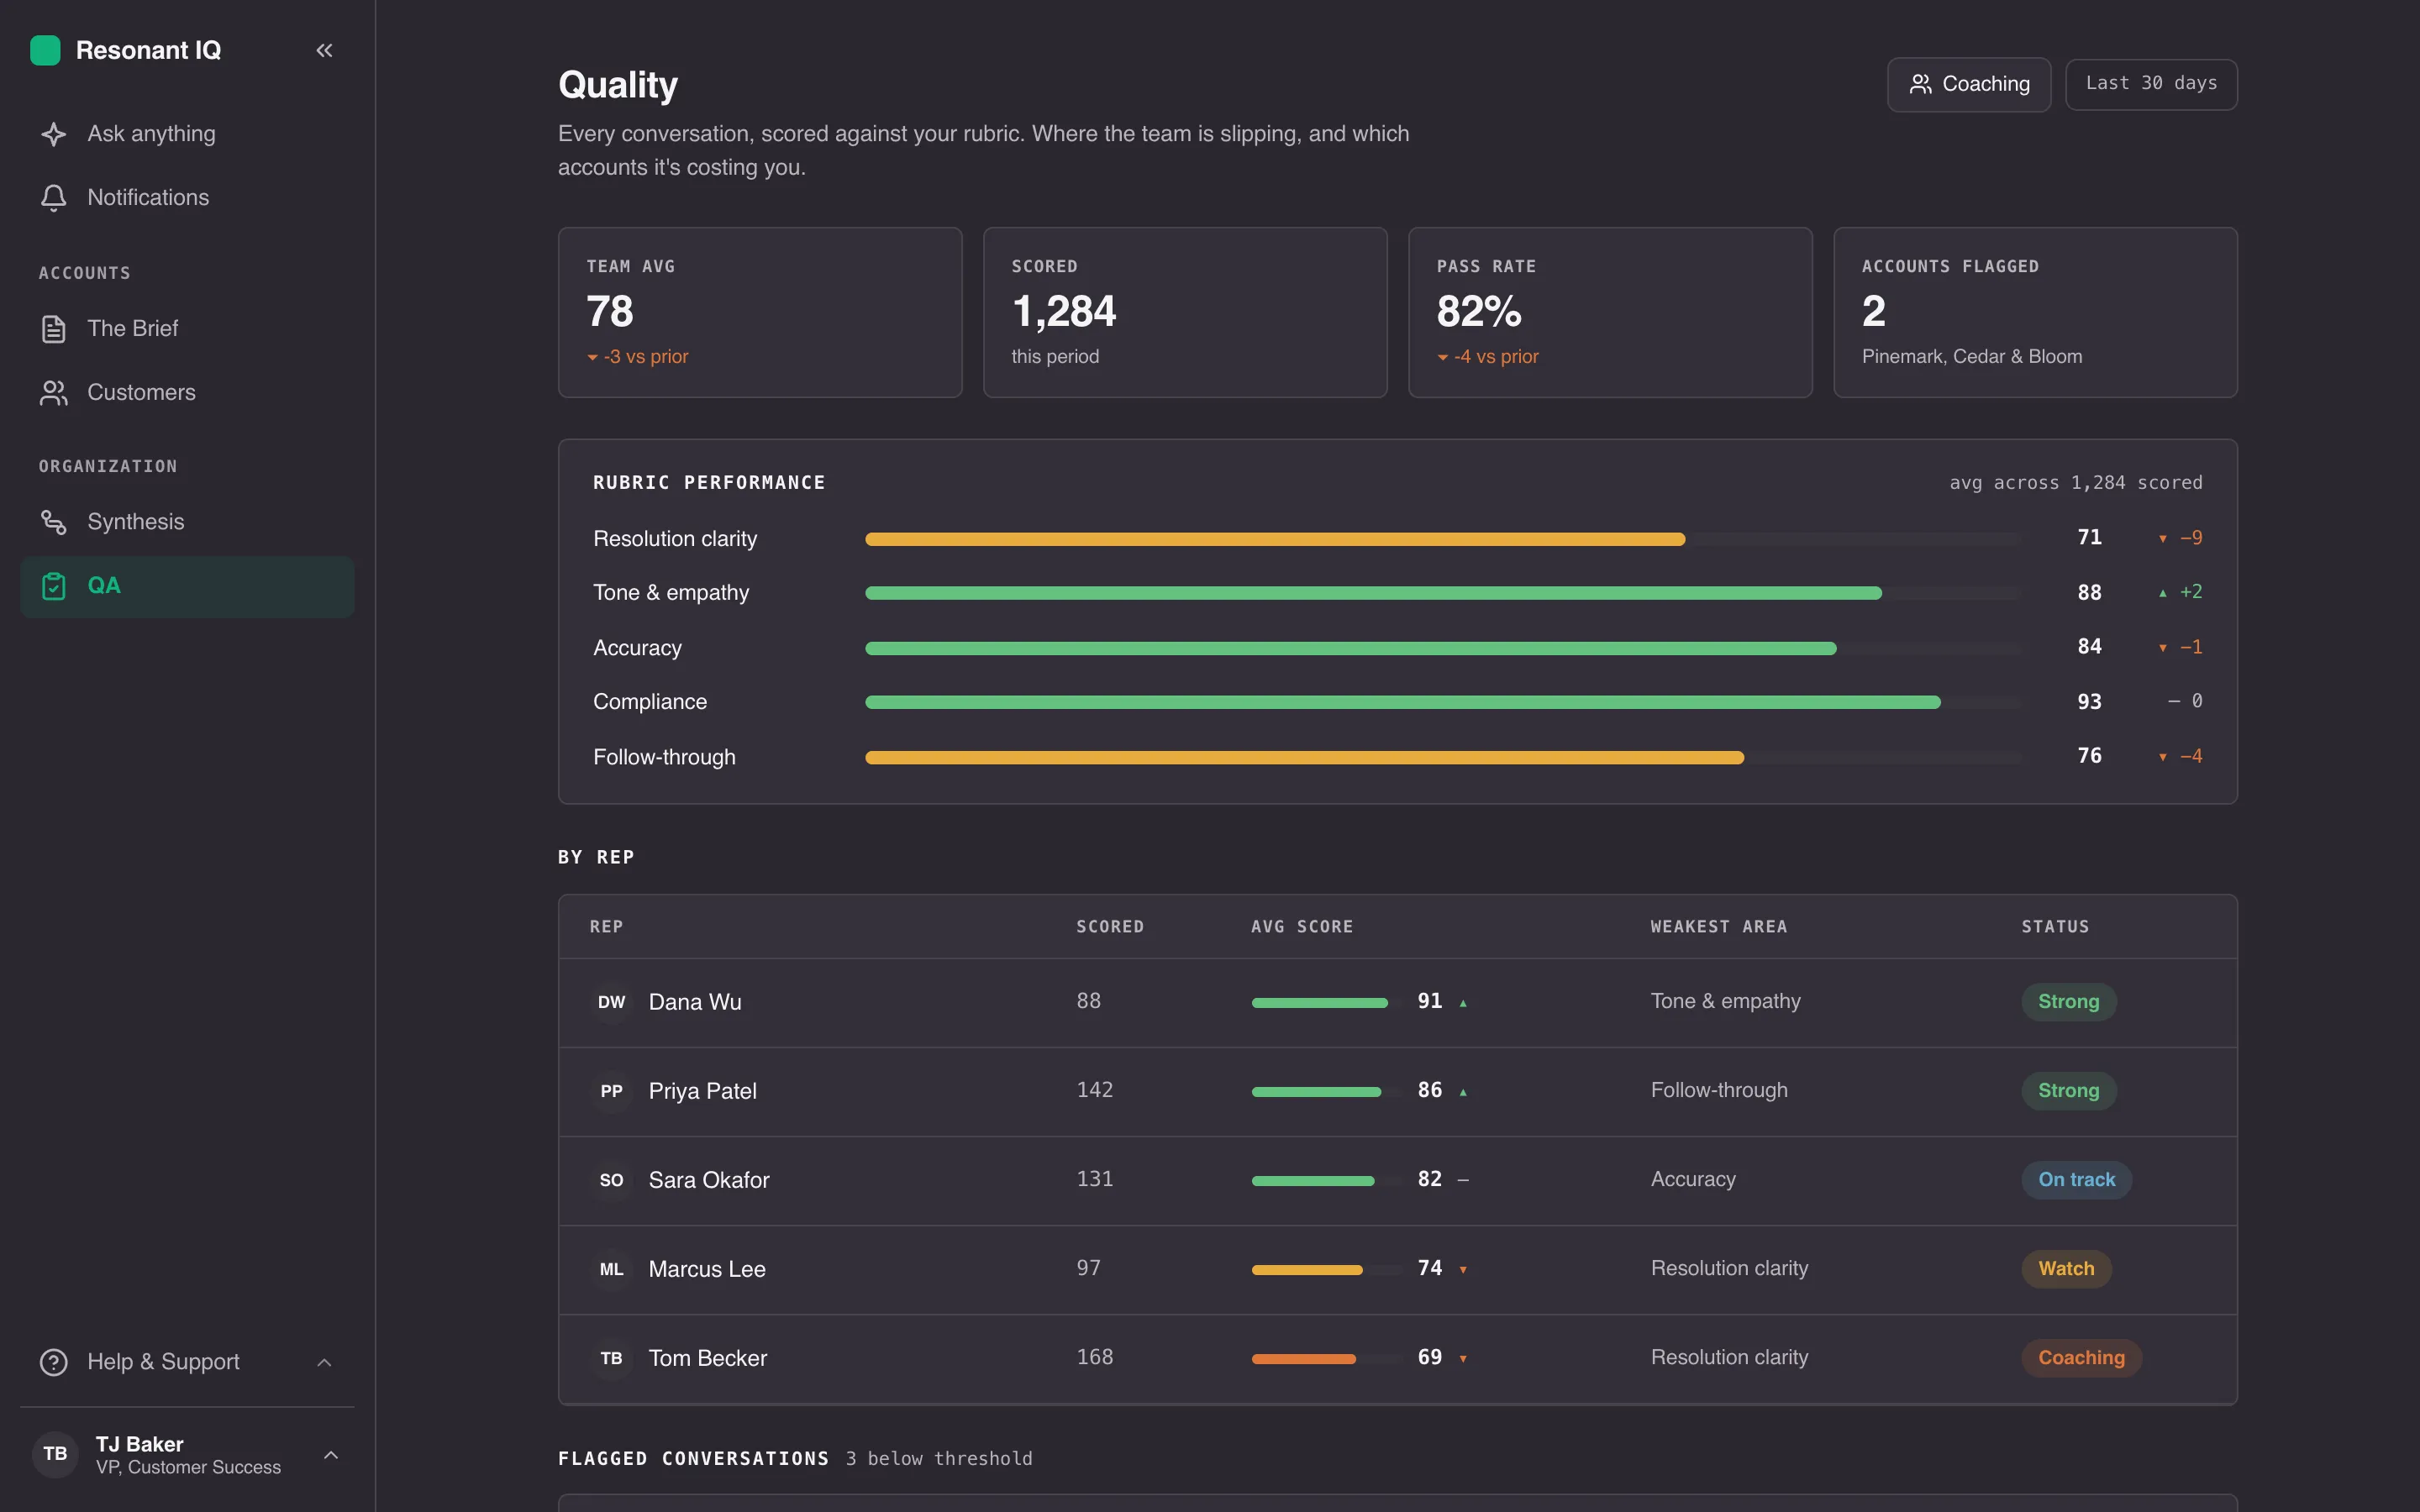Click the PP avatar for Priya Patel
This screenshot has height=1512, width=2420.
click(612, 1091)
